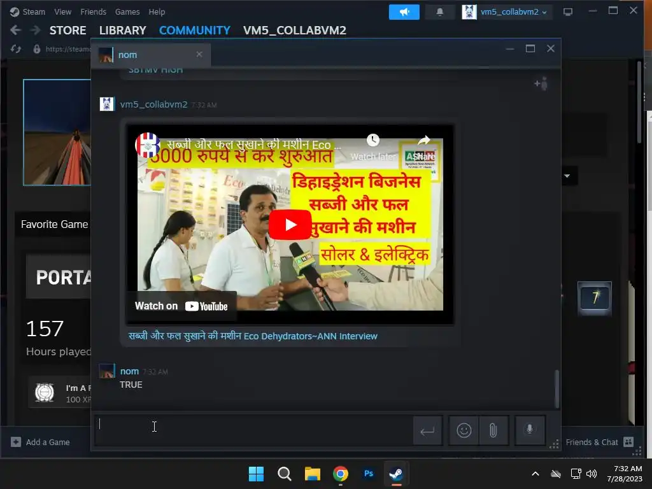Screen dimensions: 652x489
Task: Click the profile showcase image behind chat
Action: (57, 132)
